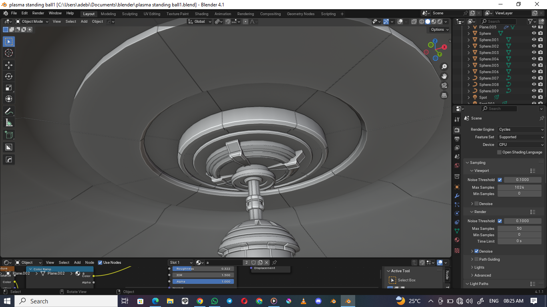Pick the Annotate pencil tool
This screenshot has height=307, width=547.
pyautogui.click(x=9, y=112)
